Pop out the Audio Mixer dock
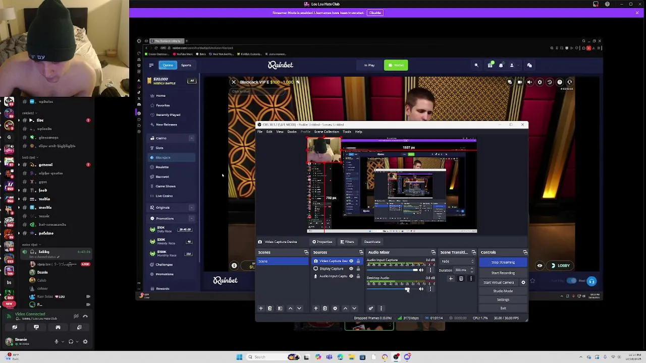The width and height of the screenshot is (646, 363). 433,252
